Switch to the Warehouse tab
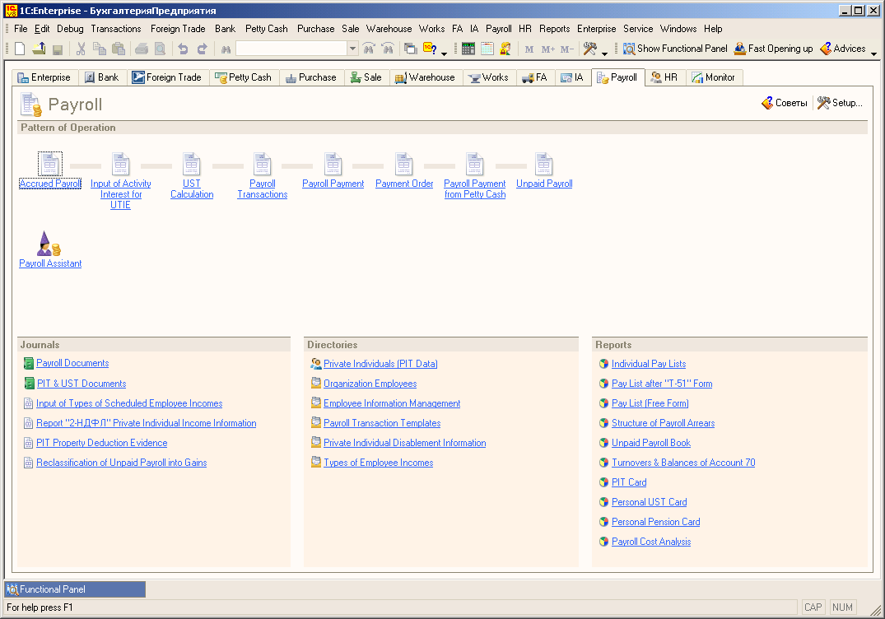This screenshot has height=619, width=885. pyautogui.click(x=425, y=77)
